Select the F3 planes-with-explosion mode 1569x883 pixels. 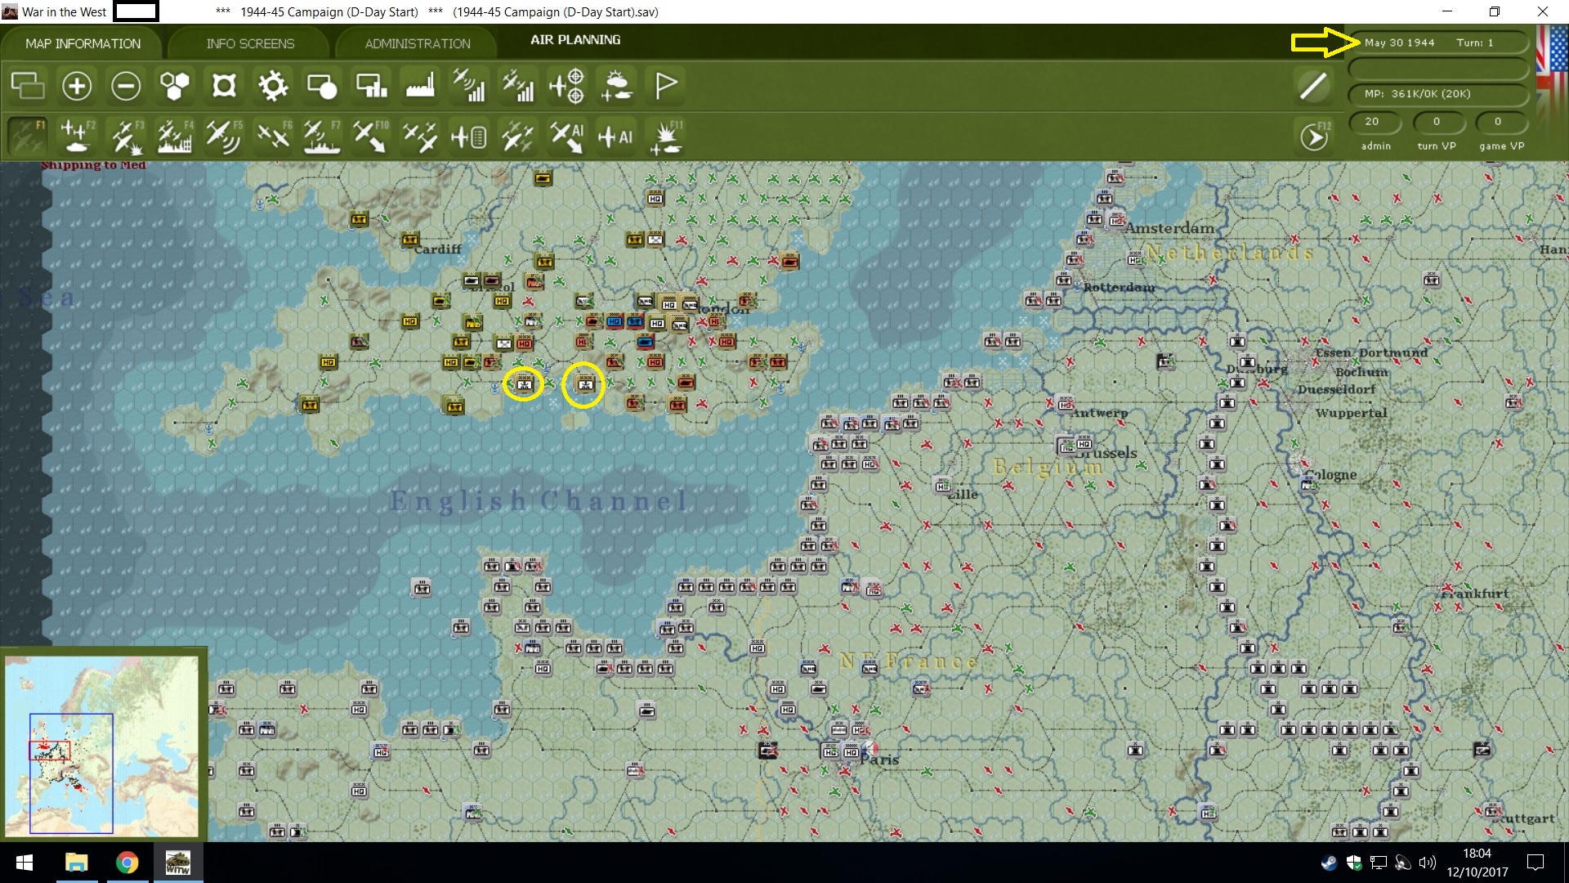[126, 136]
